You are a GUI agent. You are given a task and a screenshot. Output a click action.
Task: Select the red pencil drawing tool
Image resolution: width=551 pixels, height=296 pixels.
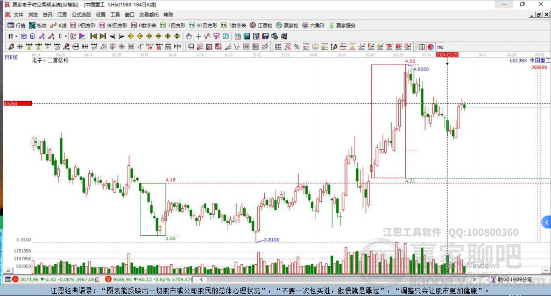[11, 47]
